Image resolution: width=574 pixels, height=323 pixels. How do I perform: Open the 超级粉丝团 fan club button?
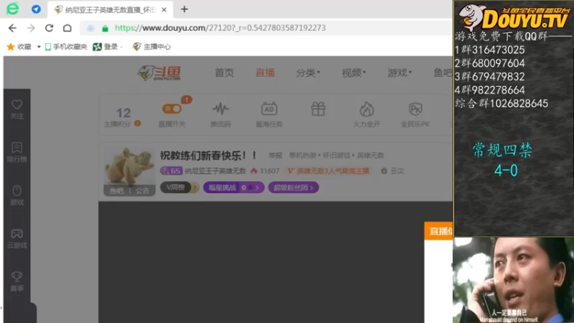(293, 188)
